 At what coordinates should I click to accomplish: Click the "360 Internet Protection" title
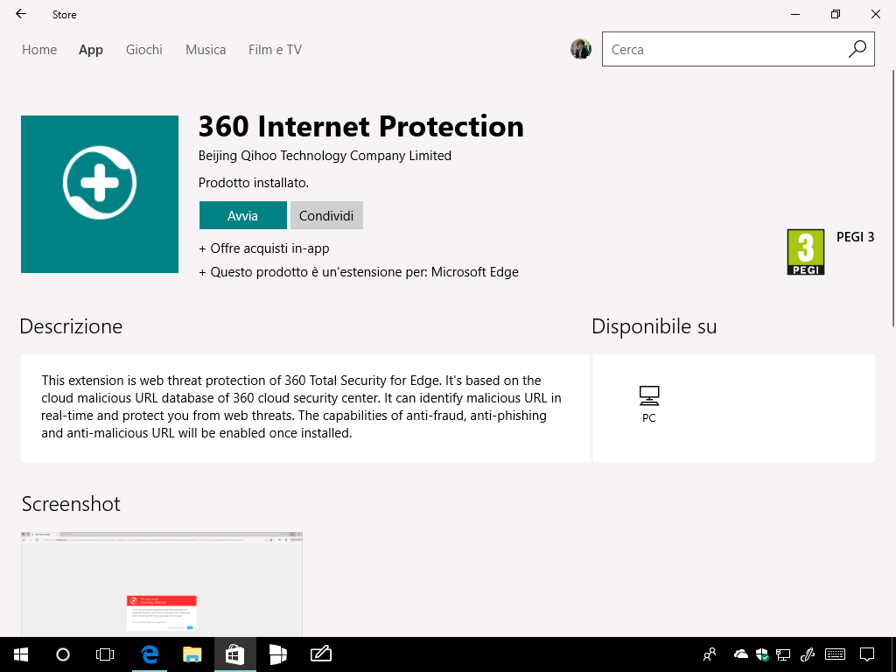tap(361, 126)
